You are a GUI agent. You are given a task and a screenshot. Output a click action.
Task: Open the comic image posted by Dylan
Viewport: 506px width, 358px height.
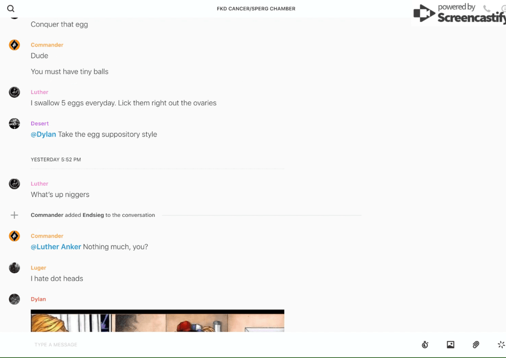[x=157, y=321]
